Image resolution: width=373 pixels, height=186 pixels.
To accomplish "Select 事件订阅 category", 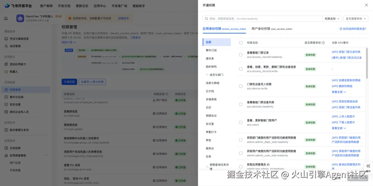I will click(x=211, y=50).
